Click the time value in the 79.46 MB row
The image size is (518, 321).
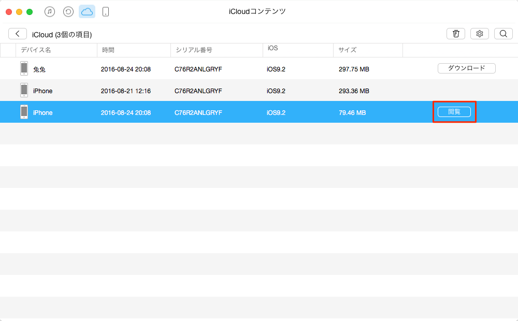tap(126, 113)
